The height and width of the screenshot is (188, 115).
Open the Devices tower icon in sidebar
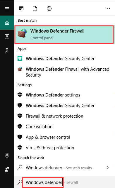(x=7, y=51)
